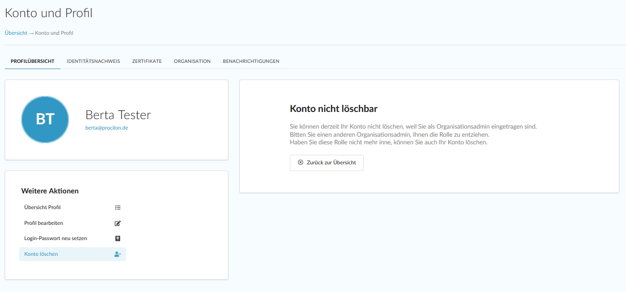Click the berta@procilon.de email link
The image size is (626, 292).
(x=107, y=128)
